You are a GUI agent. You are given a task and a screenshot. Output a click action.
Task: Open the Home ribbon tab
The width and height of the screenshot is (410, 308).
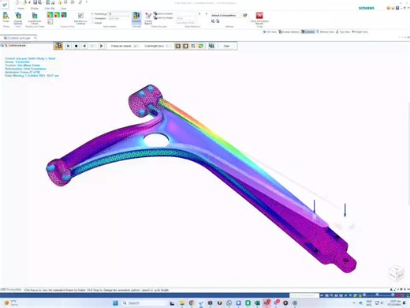[20, 8]
